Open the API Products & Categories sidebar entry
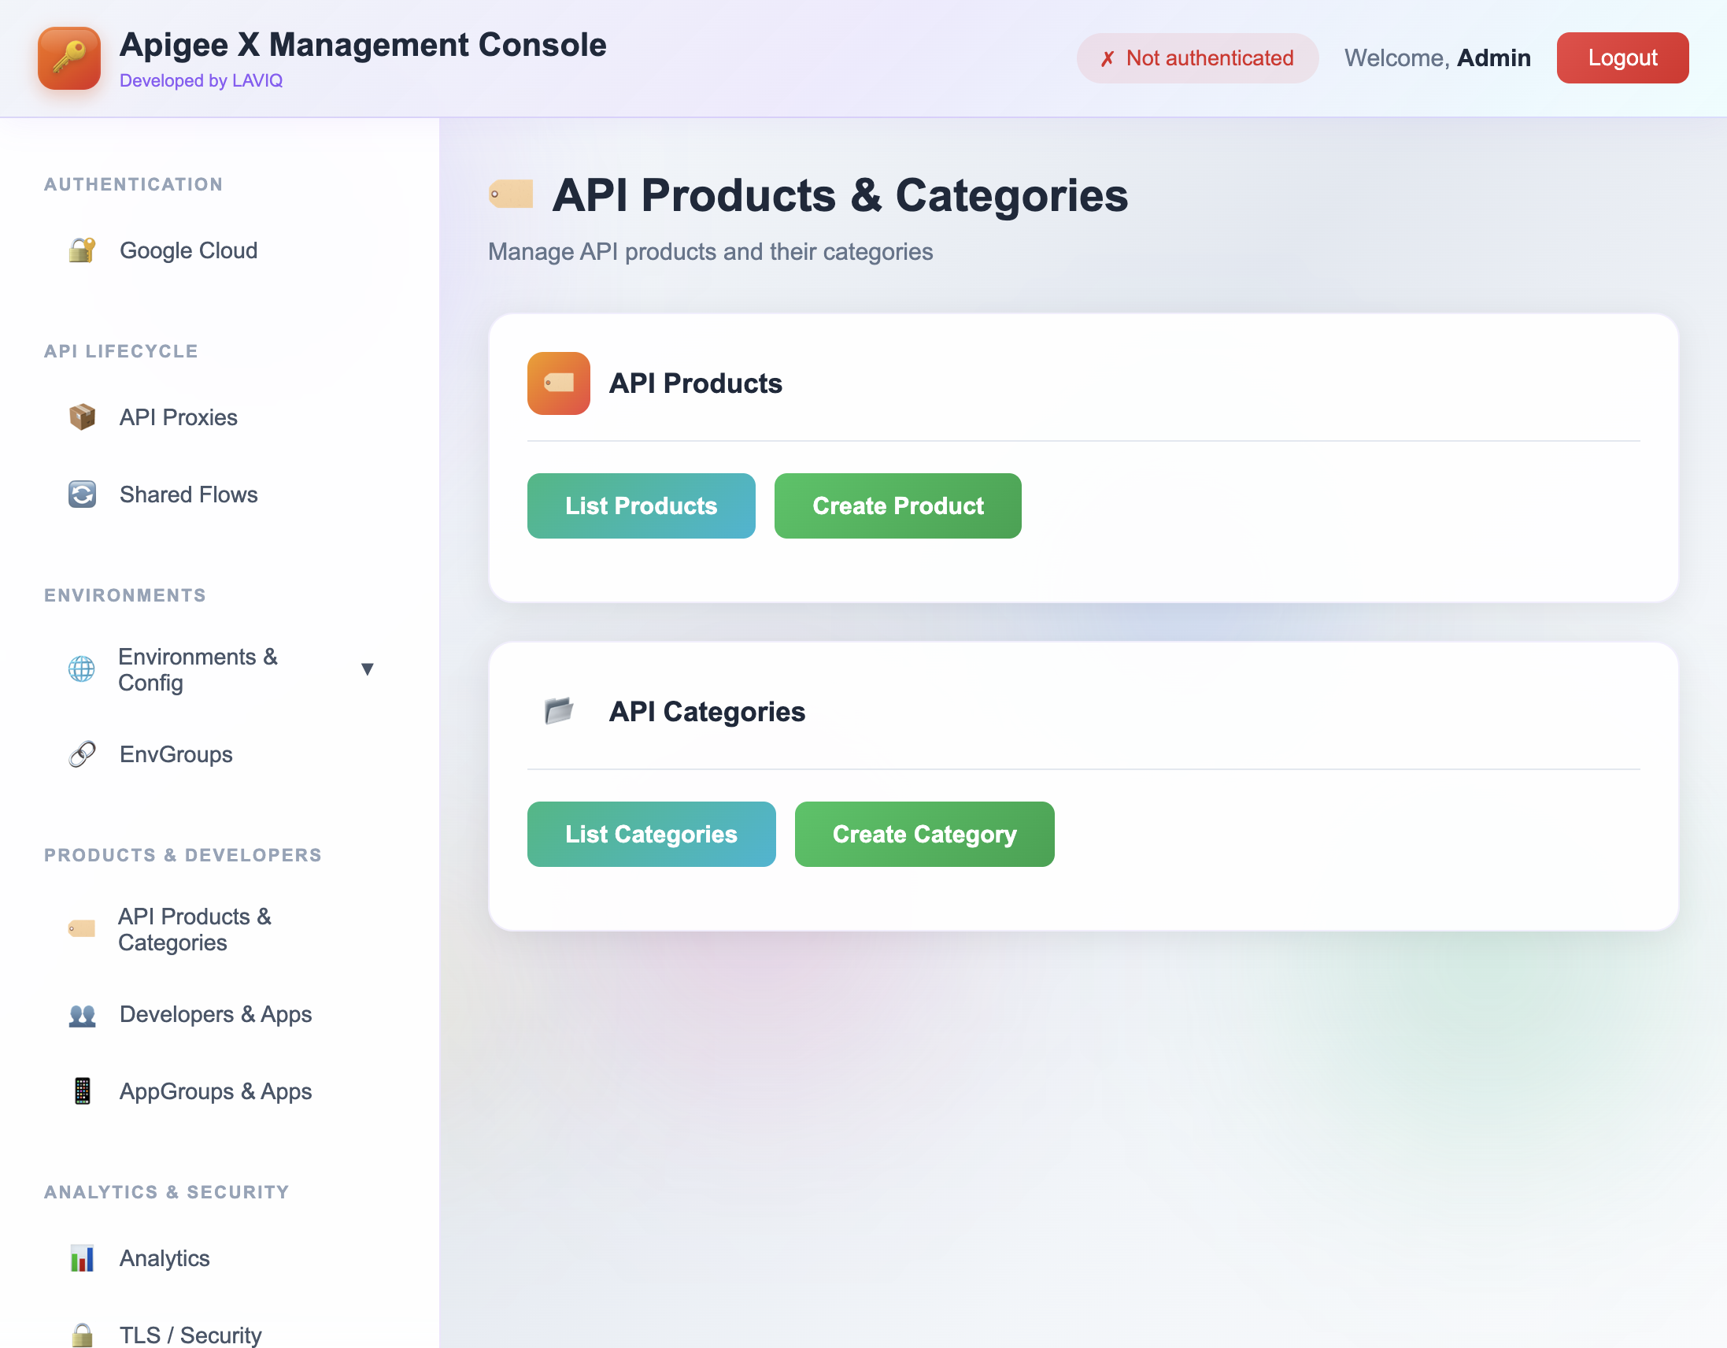Image resolution: width=1727 pixels, height=1348 pixels. (194, 929)
